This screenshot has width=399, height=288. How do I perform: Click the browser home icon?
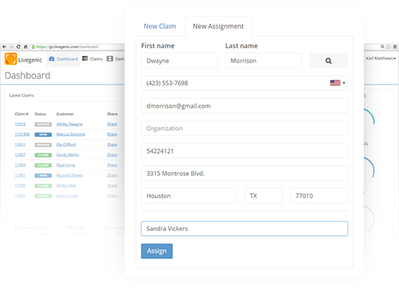pyautogui.click(x=25, y=46)
